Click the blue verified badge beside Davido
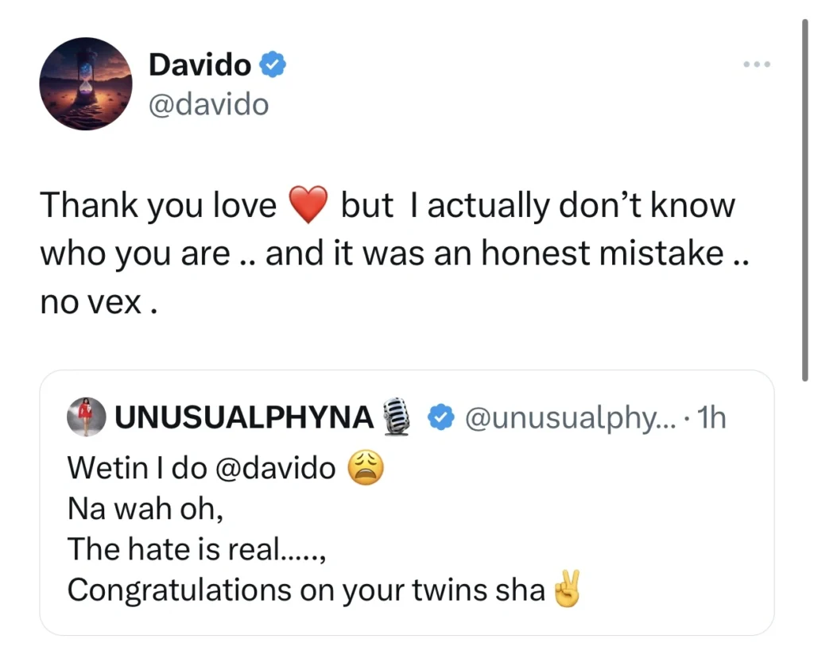 [273, 65]
